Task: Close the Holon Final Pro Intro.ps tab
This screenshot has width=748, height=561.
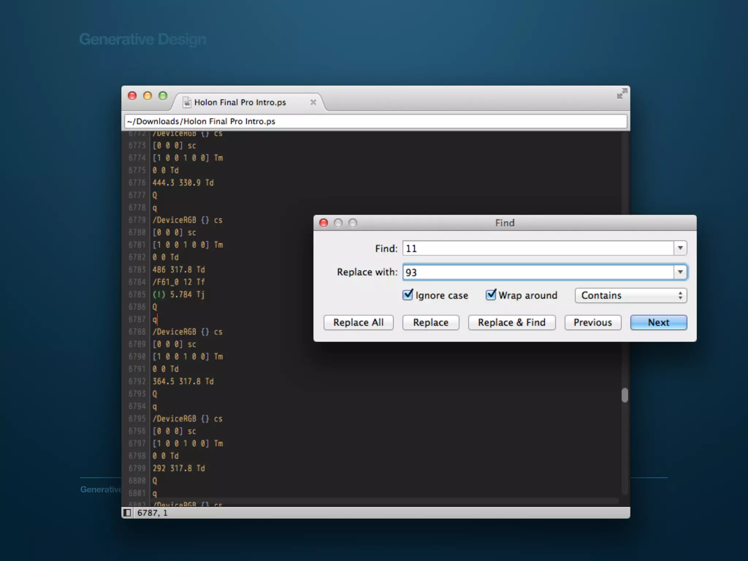Action: pyautogui.click(x=313, y=102)
